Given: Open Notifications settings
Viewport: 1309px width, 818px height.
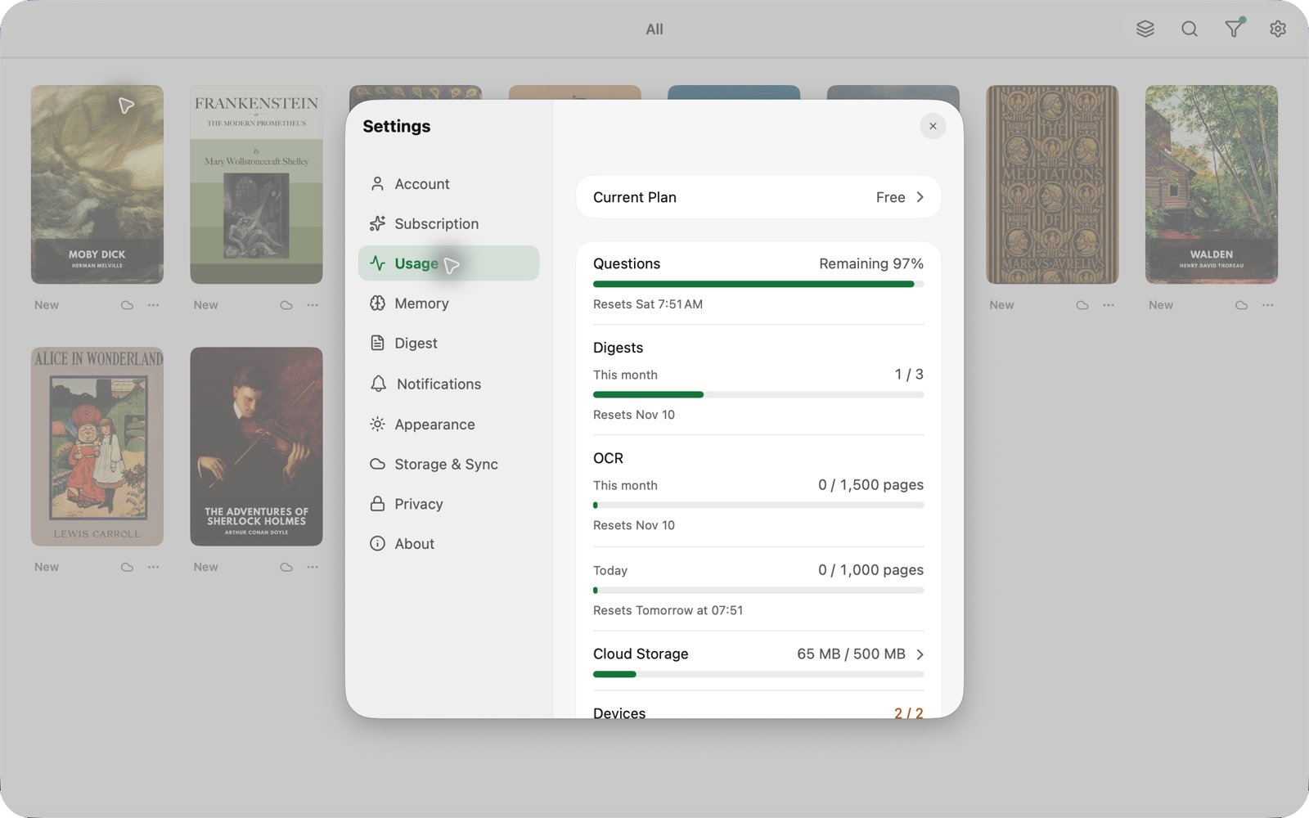Looking at the screenshot, I should tap(448, 384).
